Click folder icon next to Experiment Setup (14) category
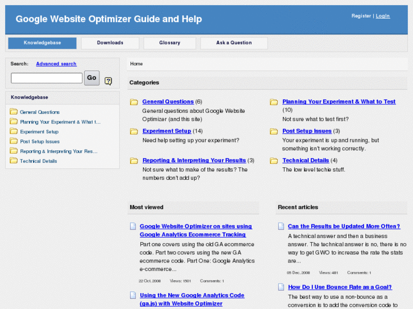Screen dimensions: 413x309 (134, 131)
